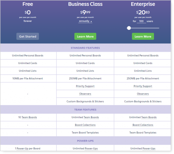Click the Business Class plan heading
This screenshot has height=154, width=174.
tap(85, 4)
